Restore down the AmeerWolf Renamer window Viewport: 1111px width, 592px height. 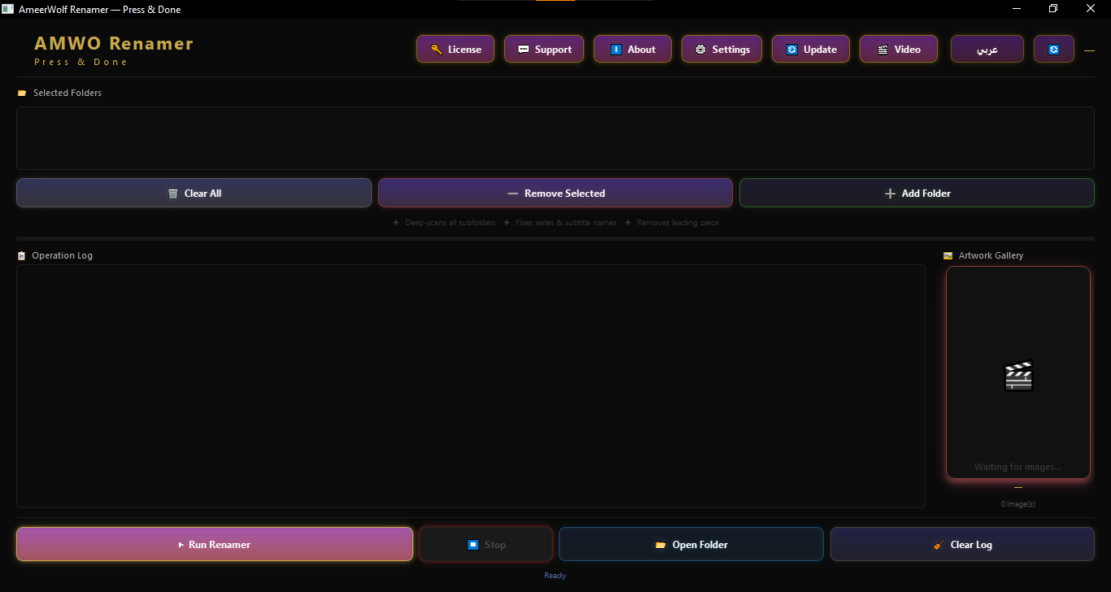[x=1053, y=9]
